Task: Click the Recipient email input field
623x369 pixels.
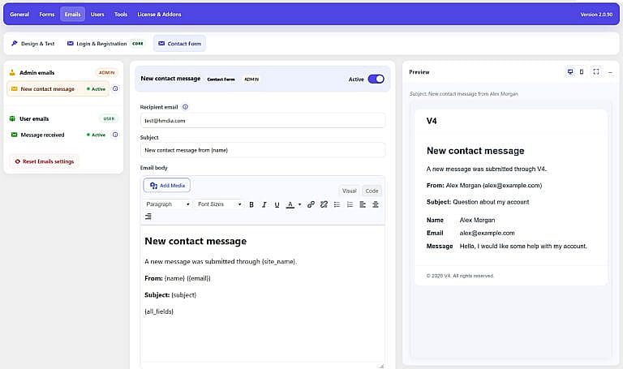Action: click(x=263, y=121)
